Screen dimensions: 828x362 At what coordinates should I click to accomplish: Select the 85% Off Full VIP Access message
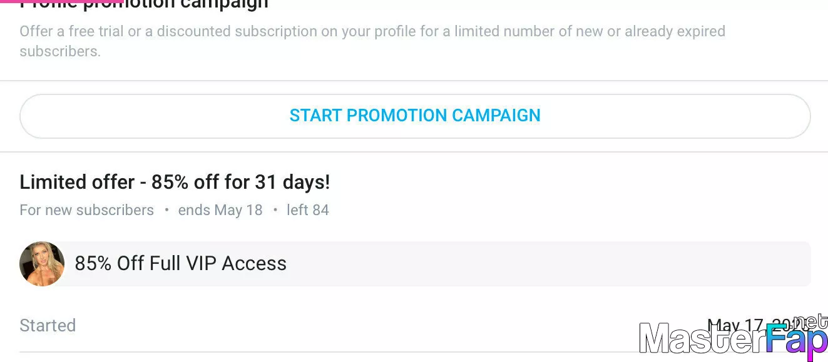[x=180, y=263]
